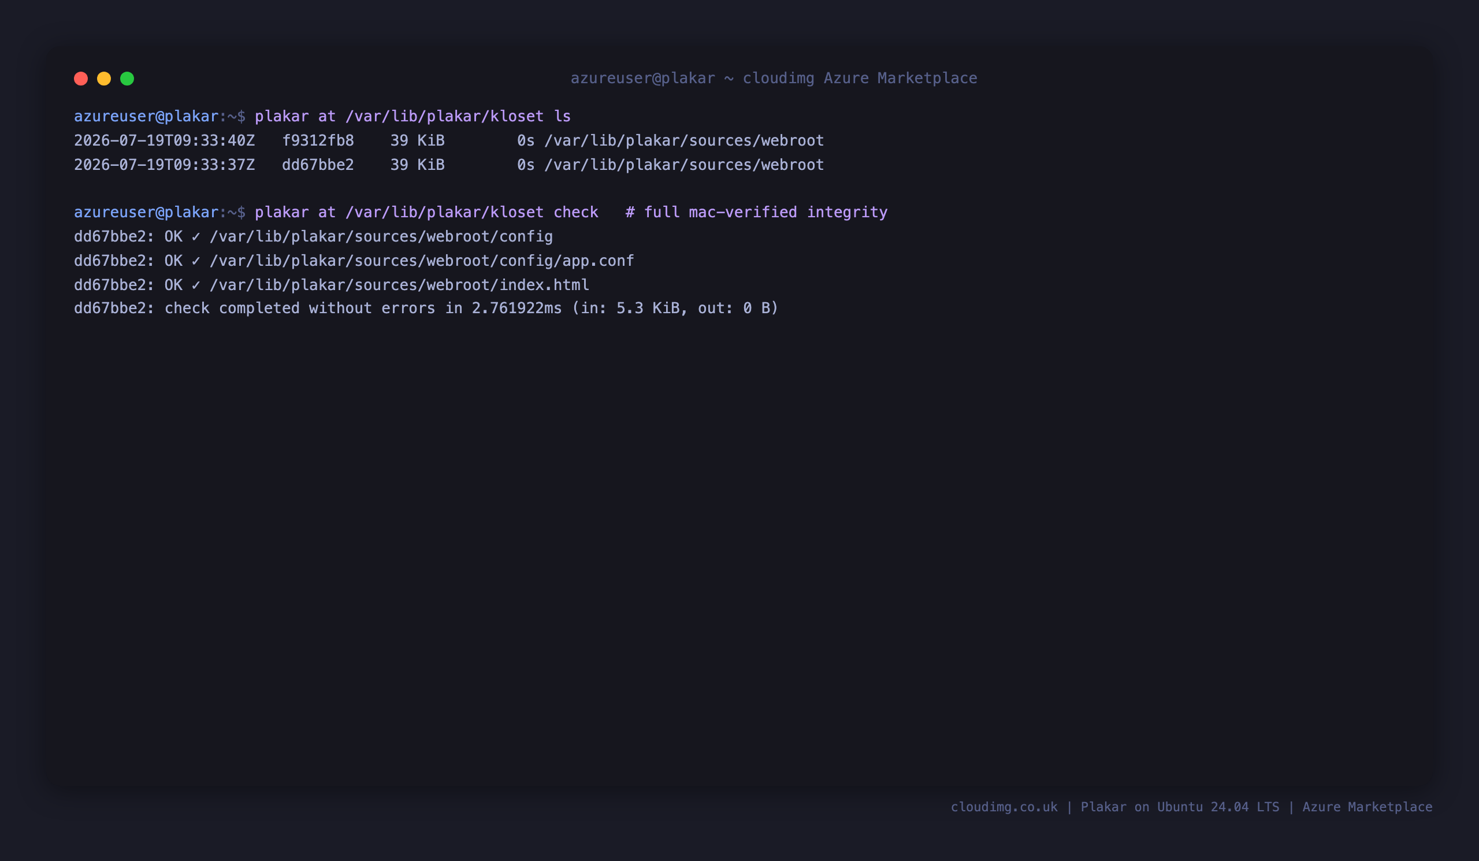Click '39 KiB' size in the f9312fb8 row
Viewport: 1479px width, 861px height.
click(417, 140)
